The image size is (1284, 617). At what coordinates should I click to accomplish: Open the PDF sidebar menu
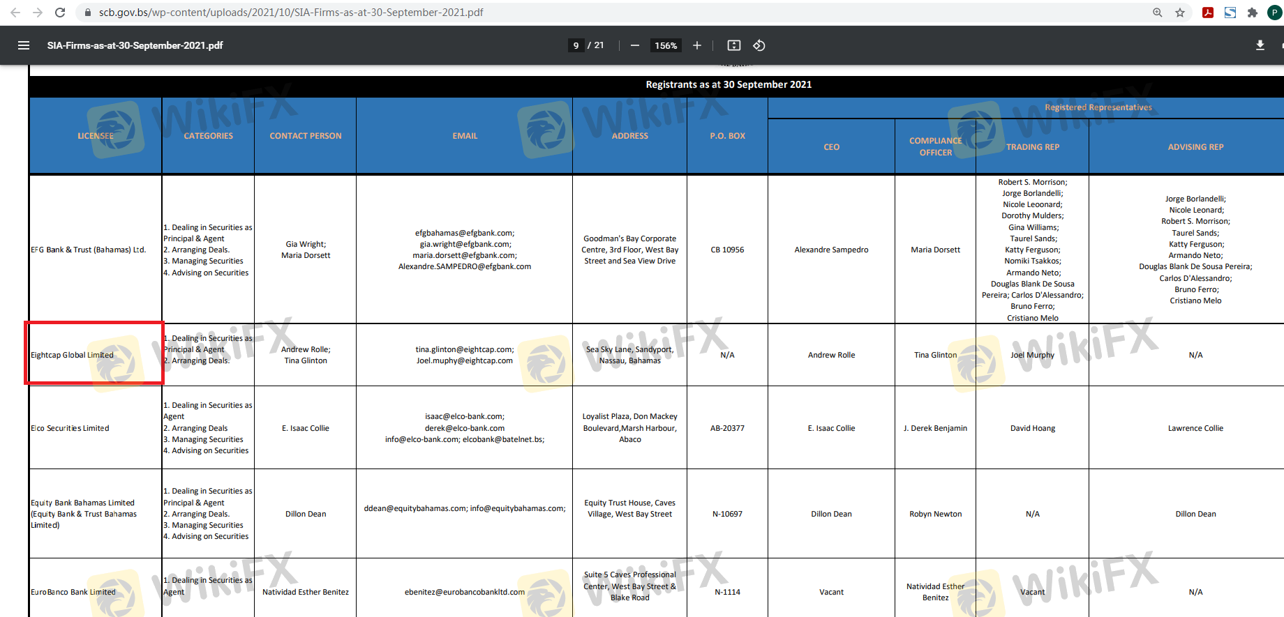(24, 45)
